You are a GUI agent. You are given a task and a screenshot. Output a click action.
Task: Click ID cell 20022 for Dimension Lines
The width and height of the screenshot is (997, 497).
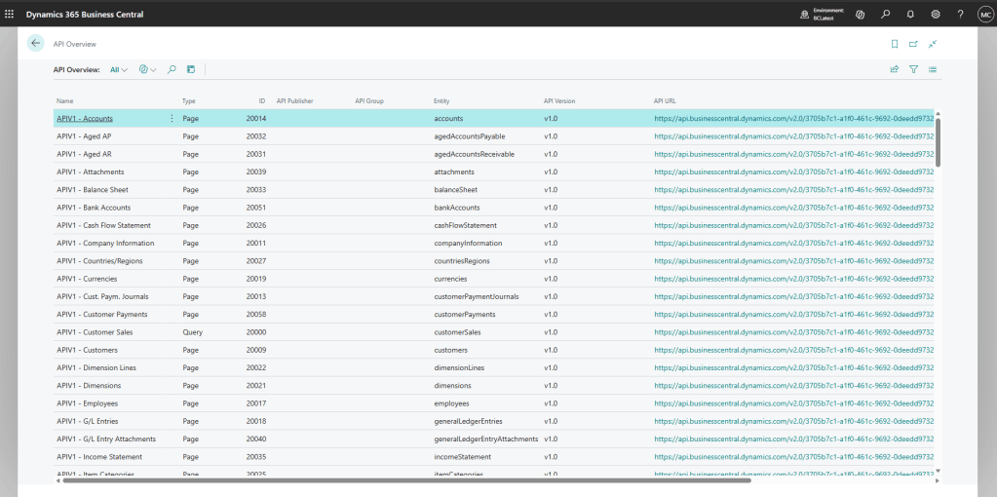click(256, 367)
